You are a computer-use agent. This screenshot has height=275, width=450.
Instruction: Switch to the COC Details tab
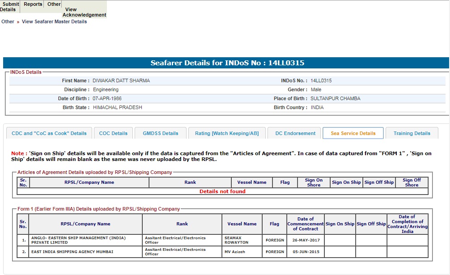coord(113,133)
